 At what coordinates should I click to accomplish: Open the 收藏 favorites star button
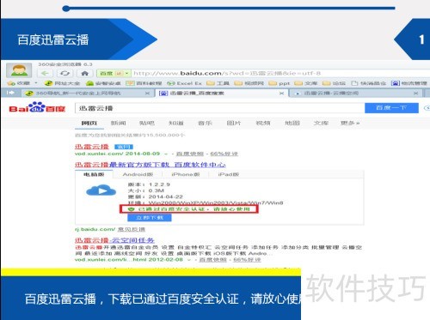click(19, 83)
